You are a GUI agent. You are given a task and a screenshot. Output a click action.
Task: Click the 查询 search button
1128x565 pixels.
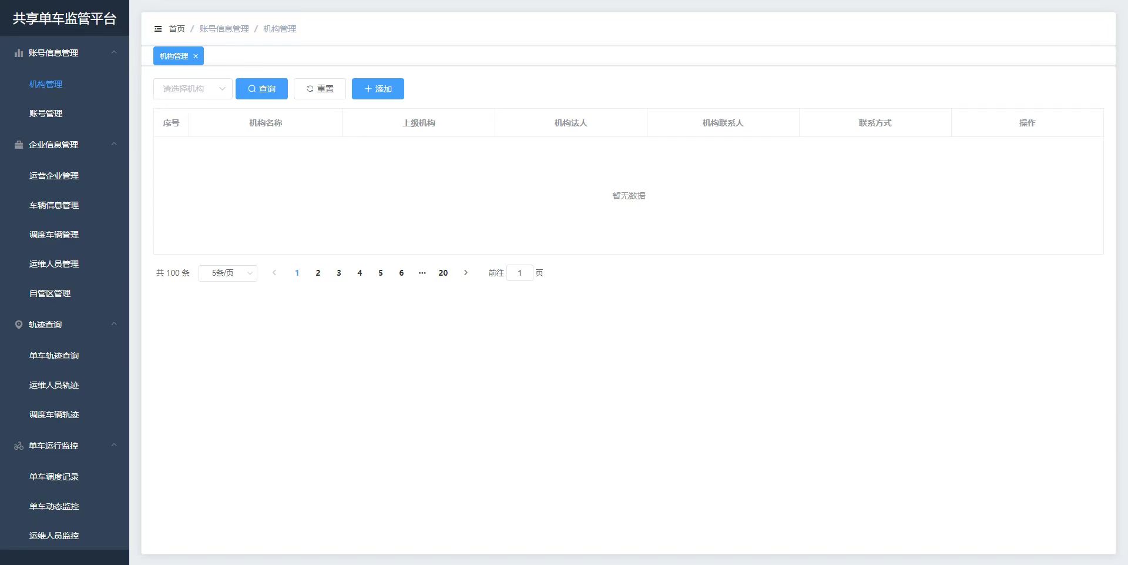pos(261,89)
